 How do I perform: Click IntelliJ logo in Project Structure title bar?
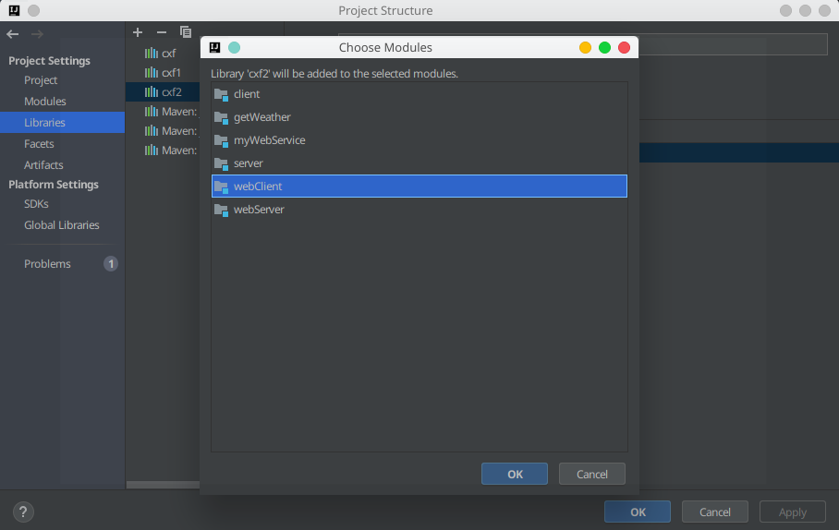pos(15,10)
